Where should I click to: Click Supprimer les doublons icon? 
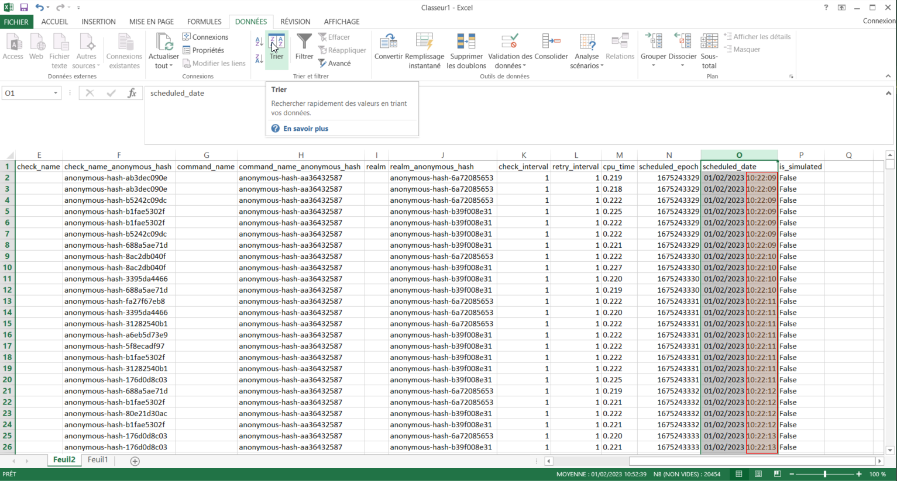pos(466,42)
